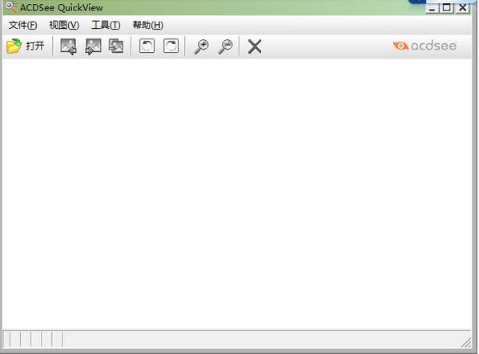Close the ACDSee QuickView window
Screen dimensions: 479x354
tap(463, 8)
